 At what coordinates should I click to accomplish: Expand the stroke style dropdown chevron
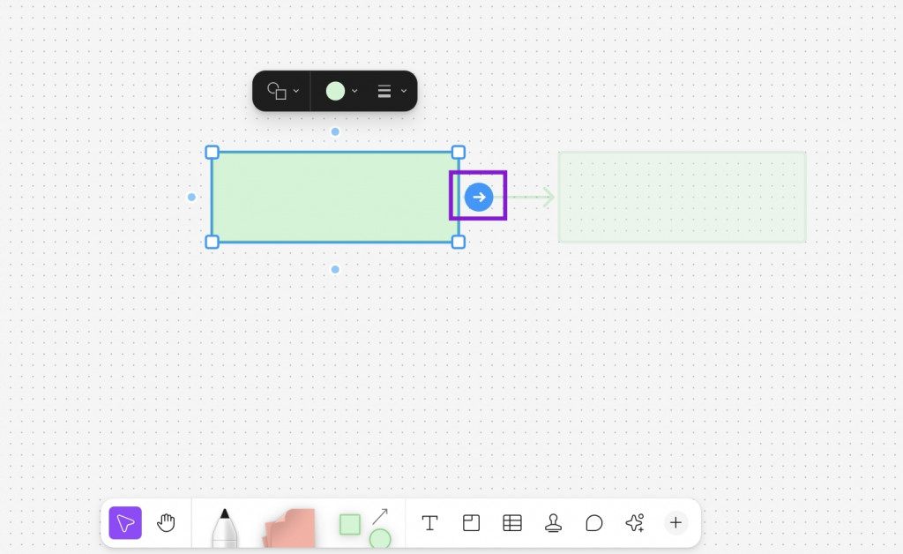[404, 91]
